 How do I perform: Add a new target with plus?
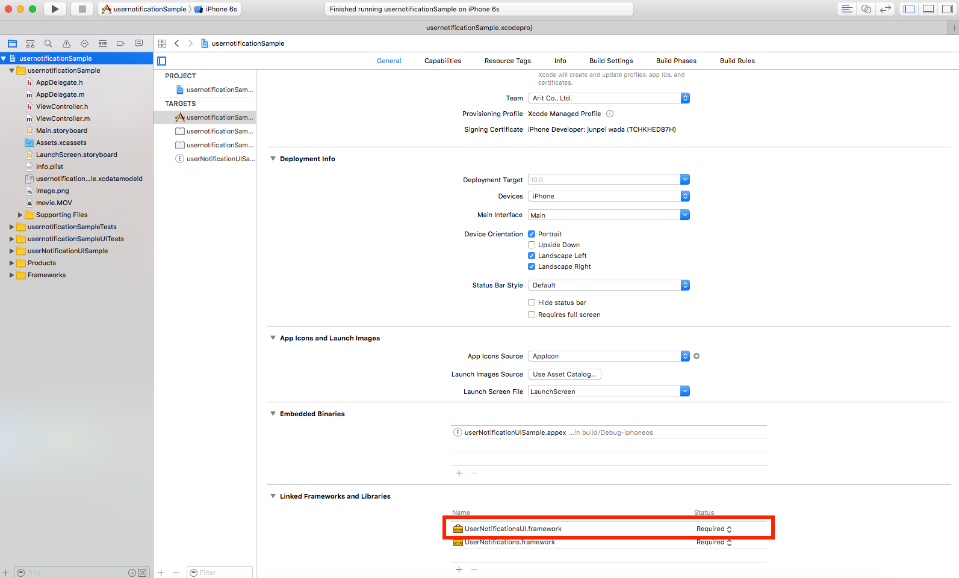[x=161, y=573]
